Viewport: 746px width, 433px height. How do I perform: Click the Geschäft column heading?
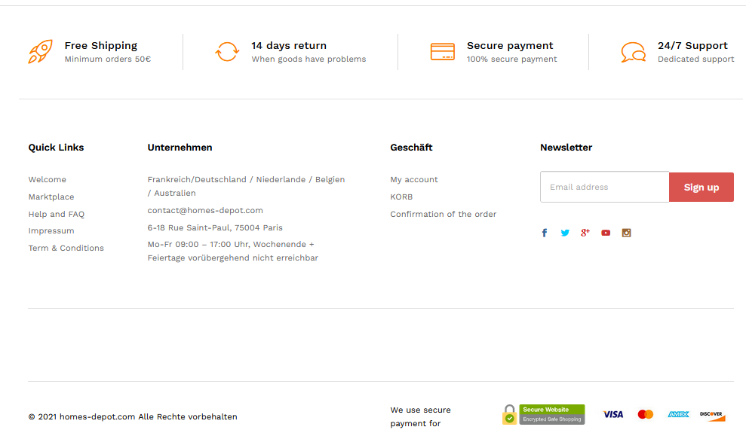click(411, 147)
